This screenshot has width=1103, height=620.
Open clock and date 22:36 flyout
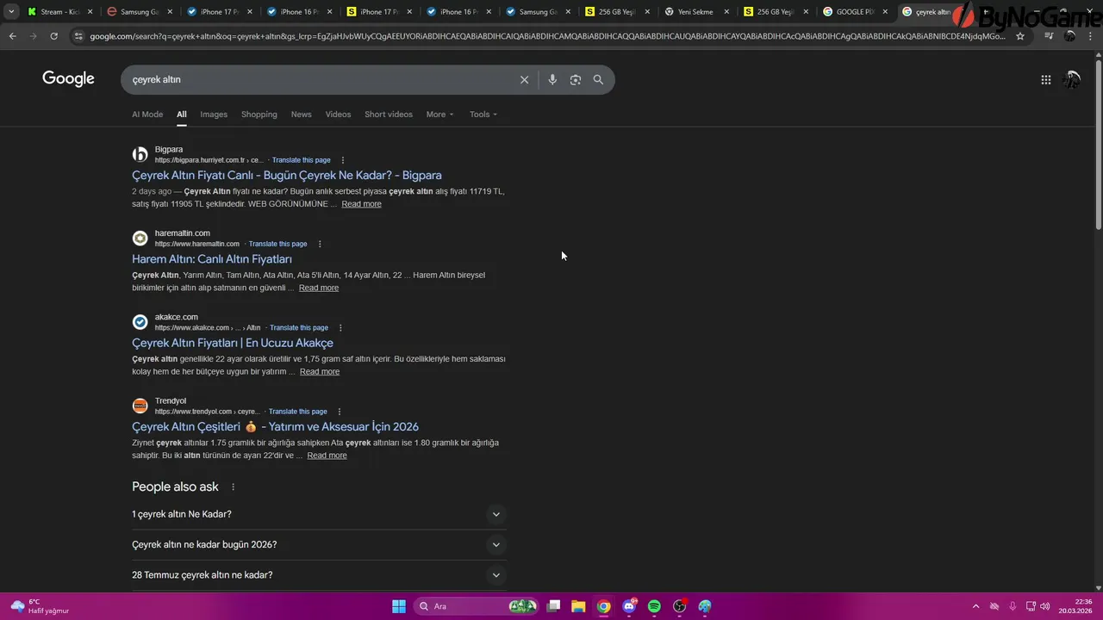point(1075,606)
